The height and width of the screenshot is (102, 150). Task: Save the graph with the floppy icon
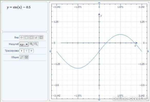pyautogui.click(x=26, y=57)
